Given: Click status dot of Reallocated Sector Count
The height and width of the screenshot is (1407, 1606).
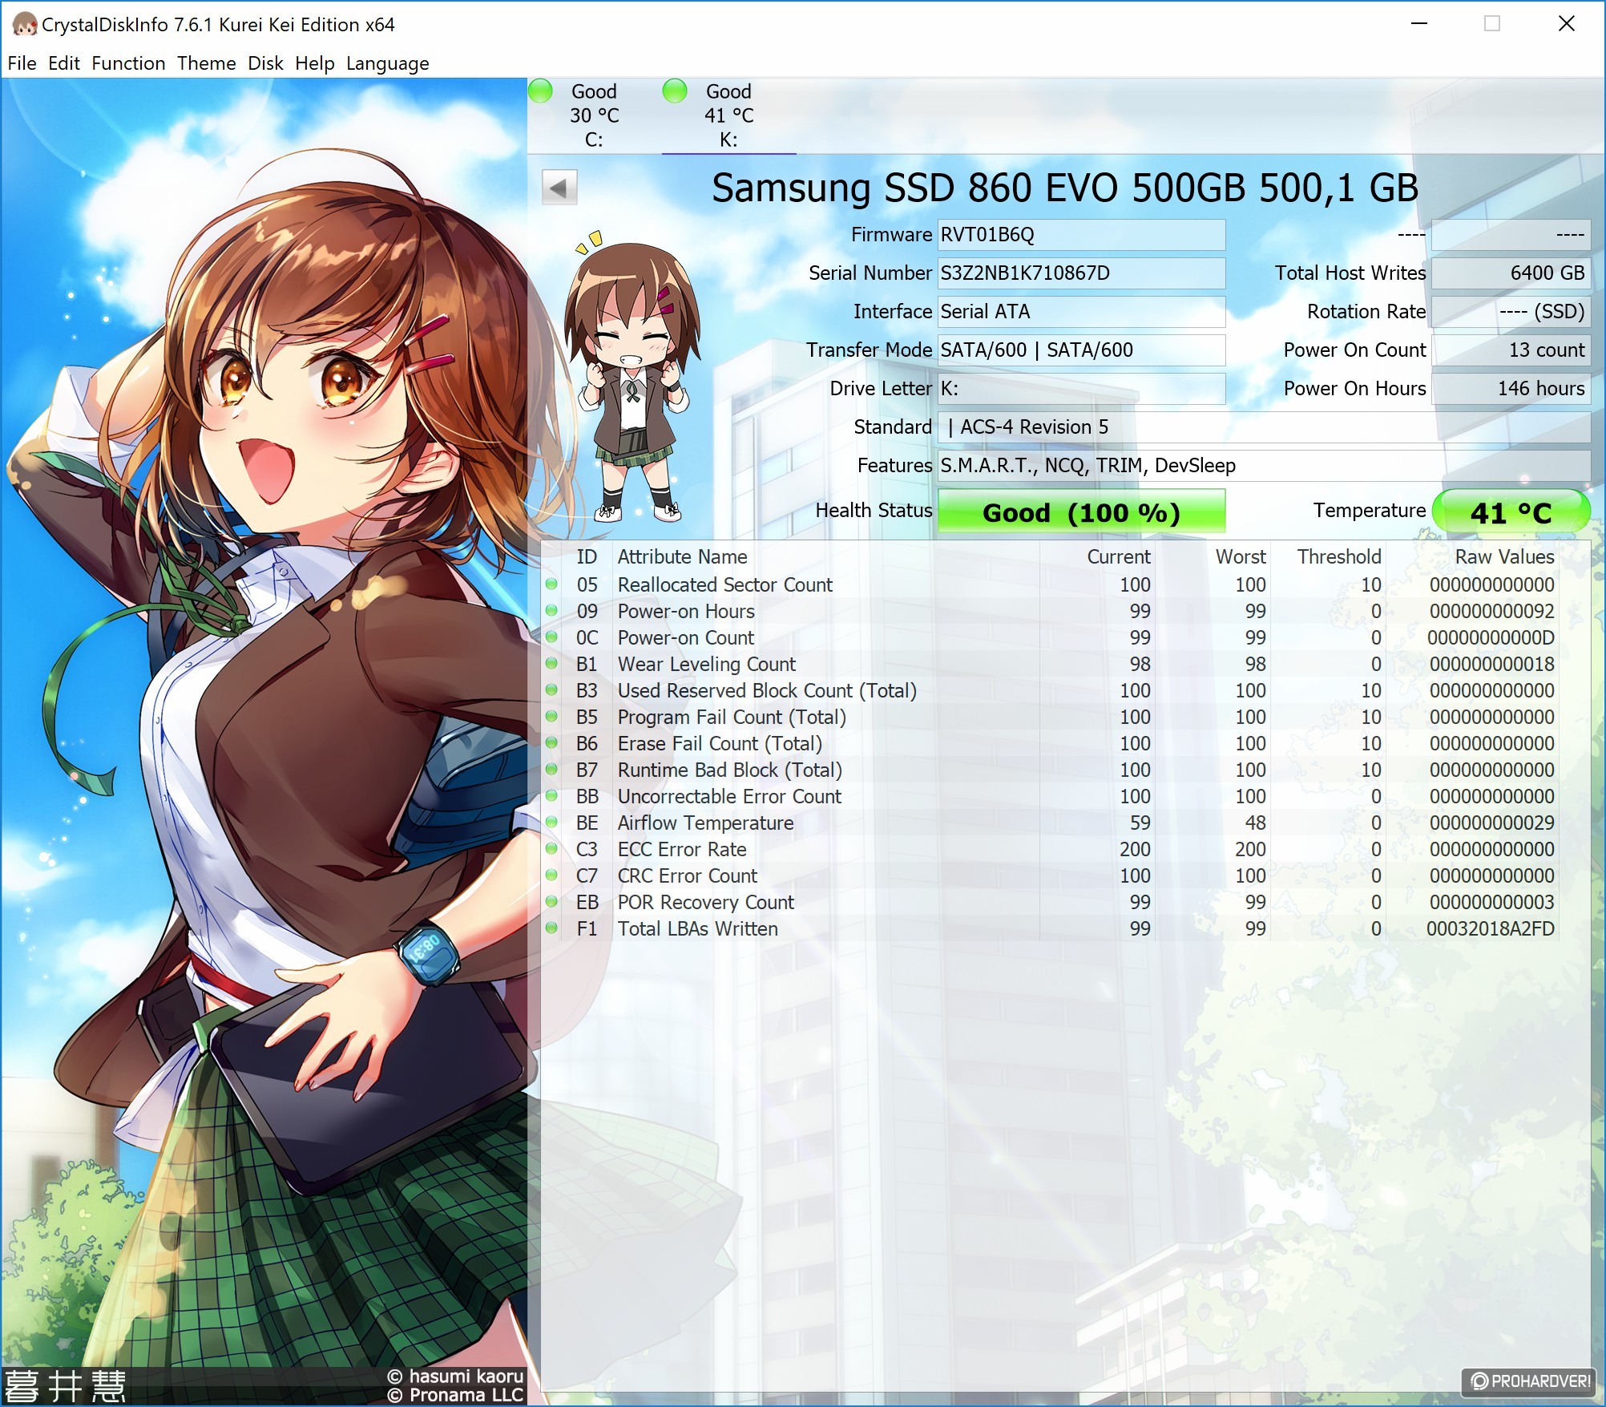Looking at the screenshot, I should (x=551, y=584).
